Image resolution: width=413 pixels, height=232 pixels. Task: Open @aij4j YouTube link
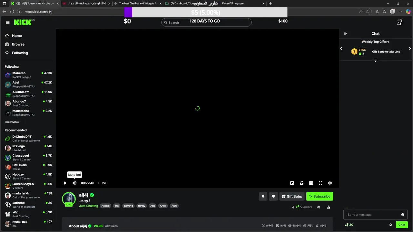(x=295, y=226)
